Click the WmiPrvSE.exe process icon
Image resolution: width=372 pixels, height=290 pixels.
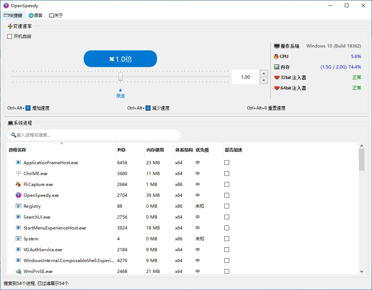(x=18, y=272)
